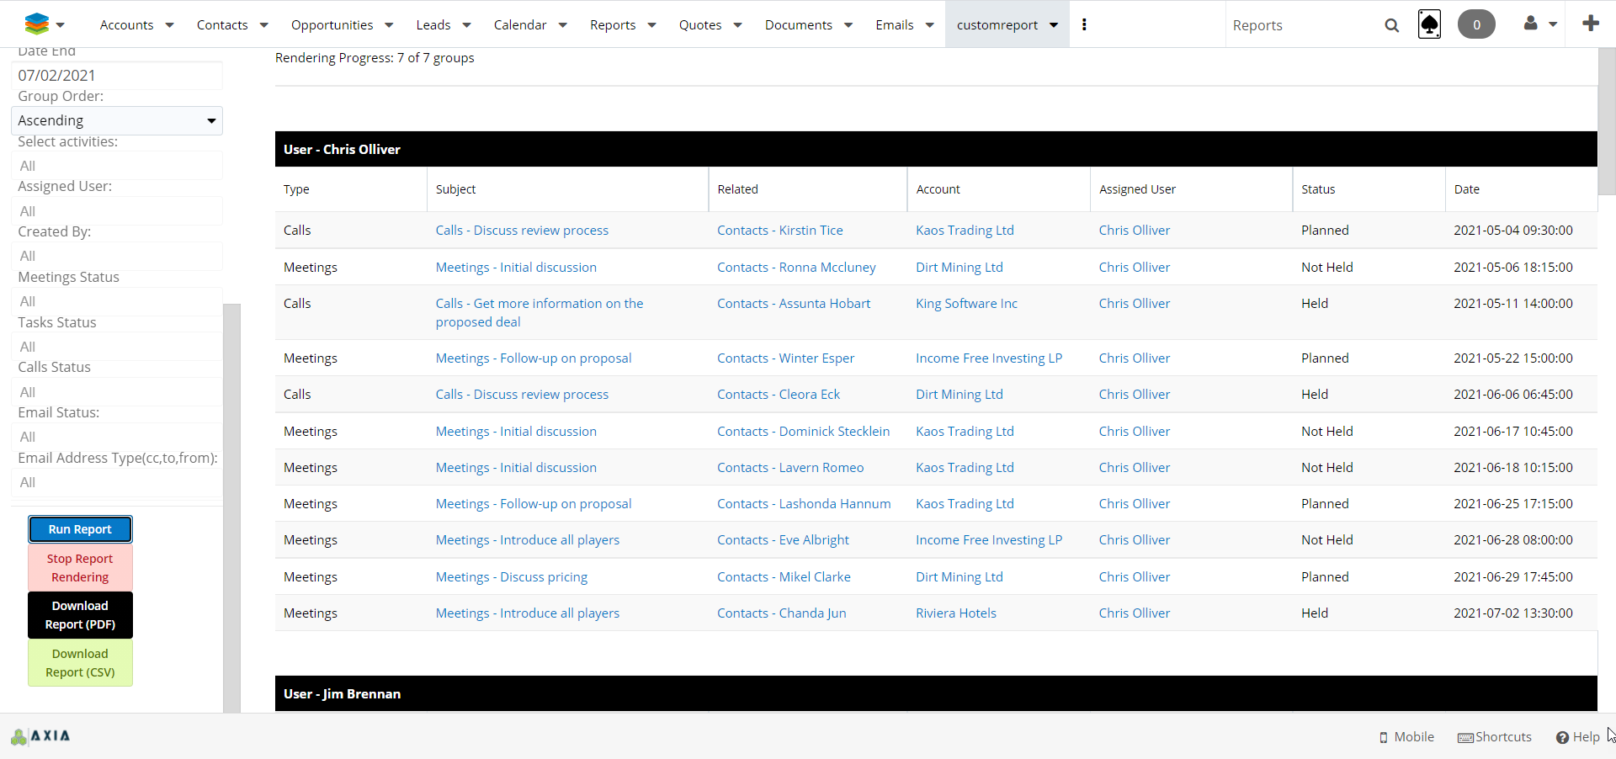Image resolution: width=1616 pixels, height=759 pixels.
Task: Click Download Report (PDF) button
Action: 80,615
